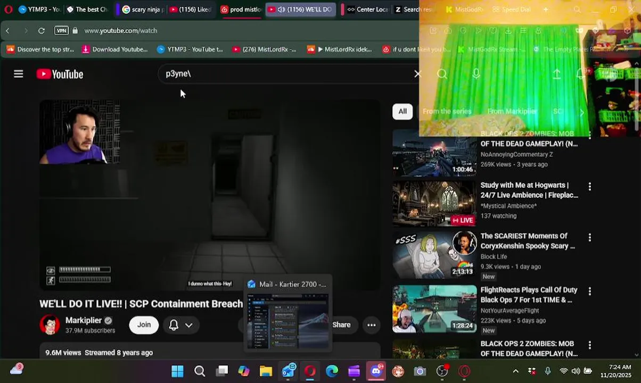Image resolution: width=641 pixels, height=383 pixels.
Task: Expand the notification options chevron beside bell
Action: pyautogui.click(x=188, y=325)
